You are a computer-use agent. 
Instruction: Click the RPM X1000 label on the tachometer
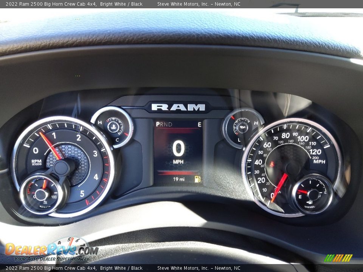coord(37,162)
